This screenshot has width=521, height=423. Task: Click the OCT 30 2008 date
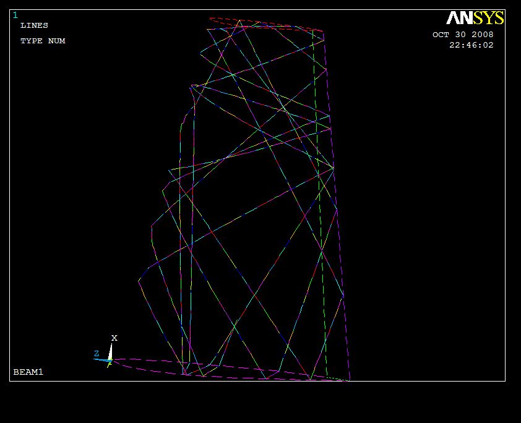[x=463, y=35]
